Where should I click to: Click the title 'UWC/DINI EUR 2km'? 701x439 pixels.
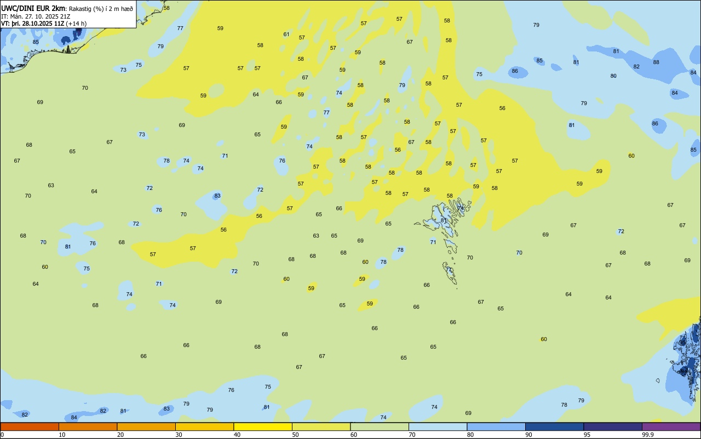[33, 8]
